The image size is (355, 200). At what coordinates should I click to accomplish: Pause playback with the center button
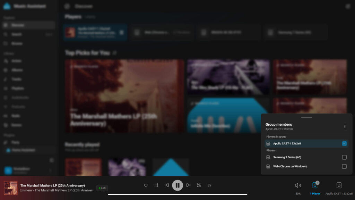click(x=177, y=185)
